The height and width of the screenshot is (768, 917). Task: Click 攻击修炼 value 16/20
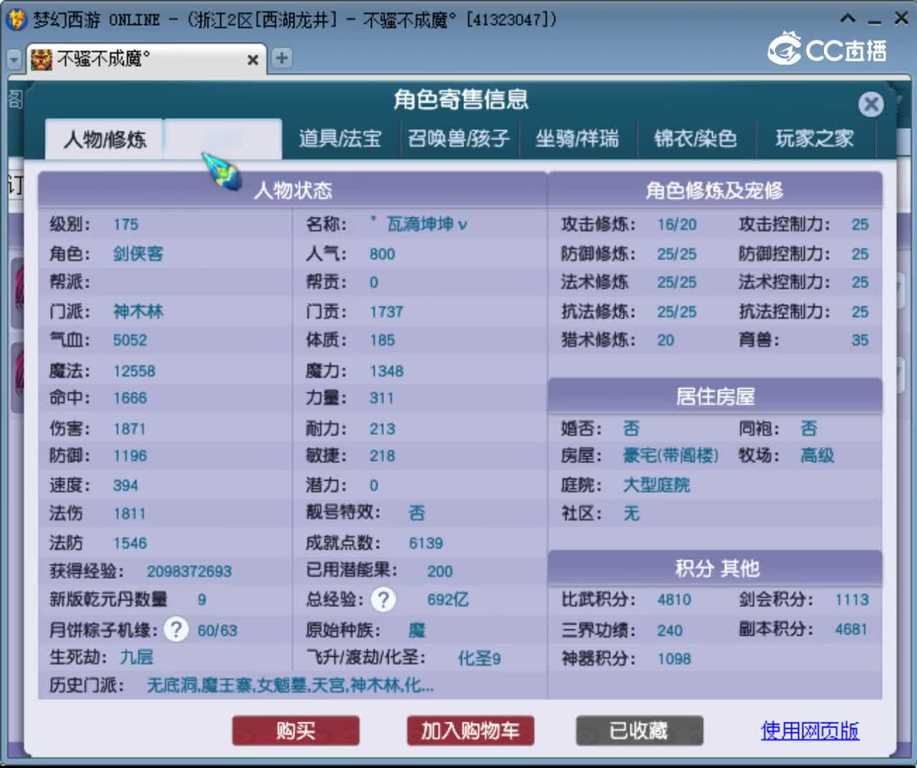tap(677, 225)
